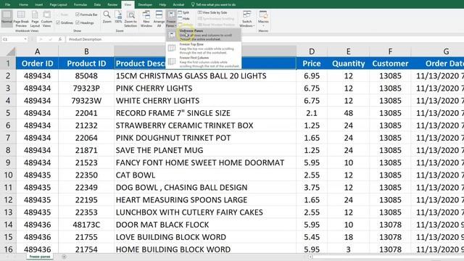The image size is (464, 261).
Task: Click Zoom to Selection
Action: pos(130,19)
